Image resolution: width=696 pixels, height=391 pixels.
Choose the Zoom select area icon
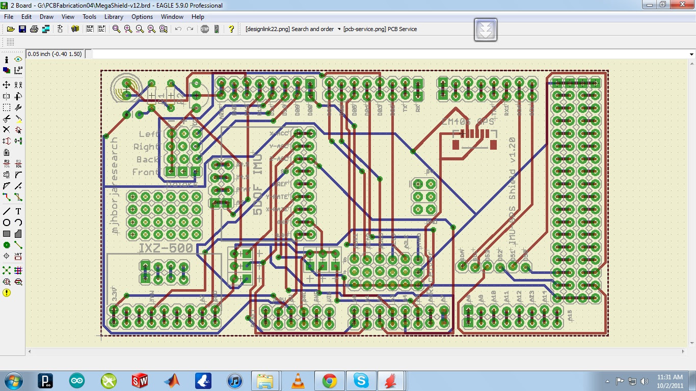coord(163,29)
